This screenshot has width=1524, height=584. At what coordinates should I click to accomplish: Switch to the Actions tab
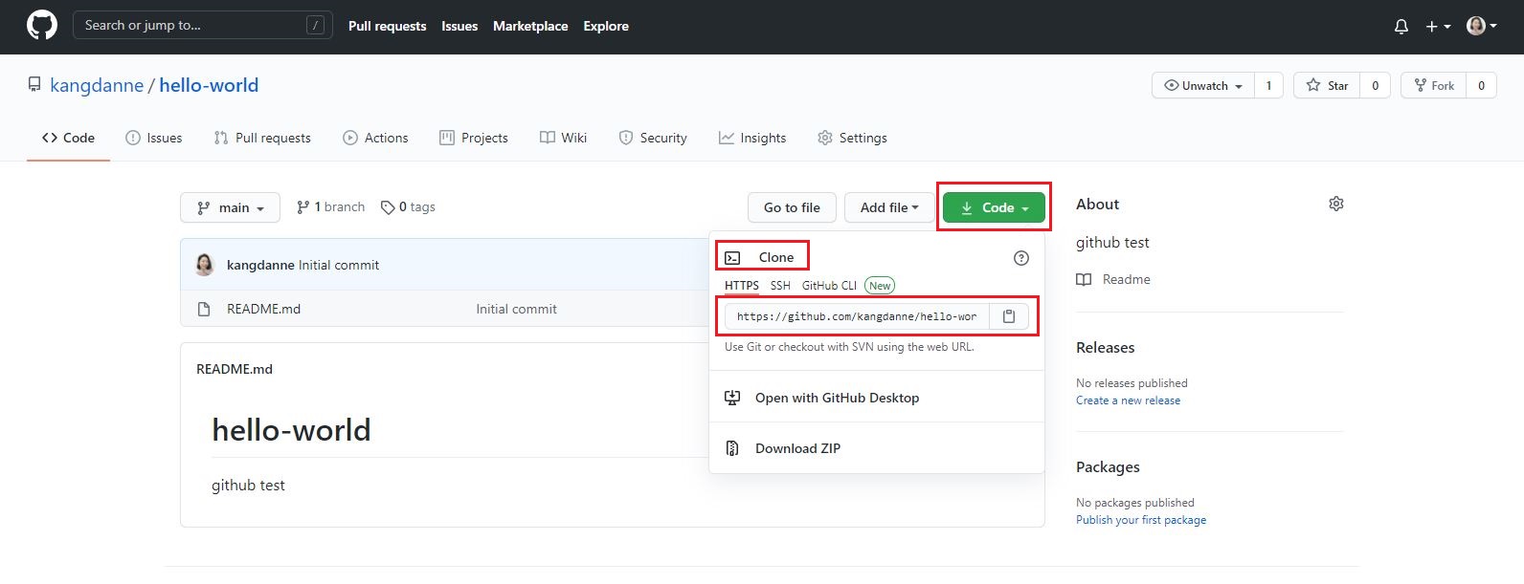375,138
